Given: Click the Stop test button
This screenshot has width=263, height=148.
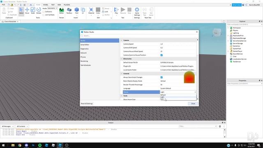Looking at the screenshot, I should pyautogui.click(x=129, y=11).
